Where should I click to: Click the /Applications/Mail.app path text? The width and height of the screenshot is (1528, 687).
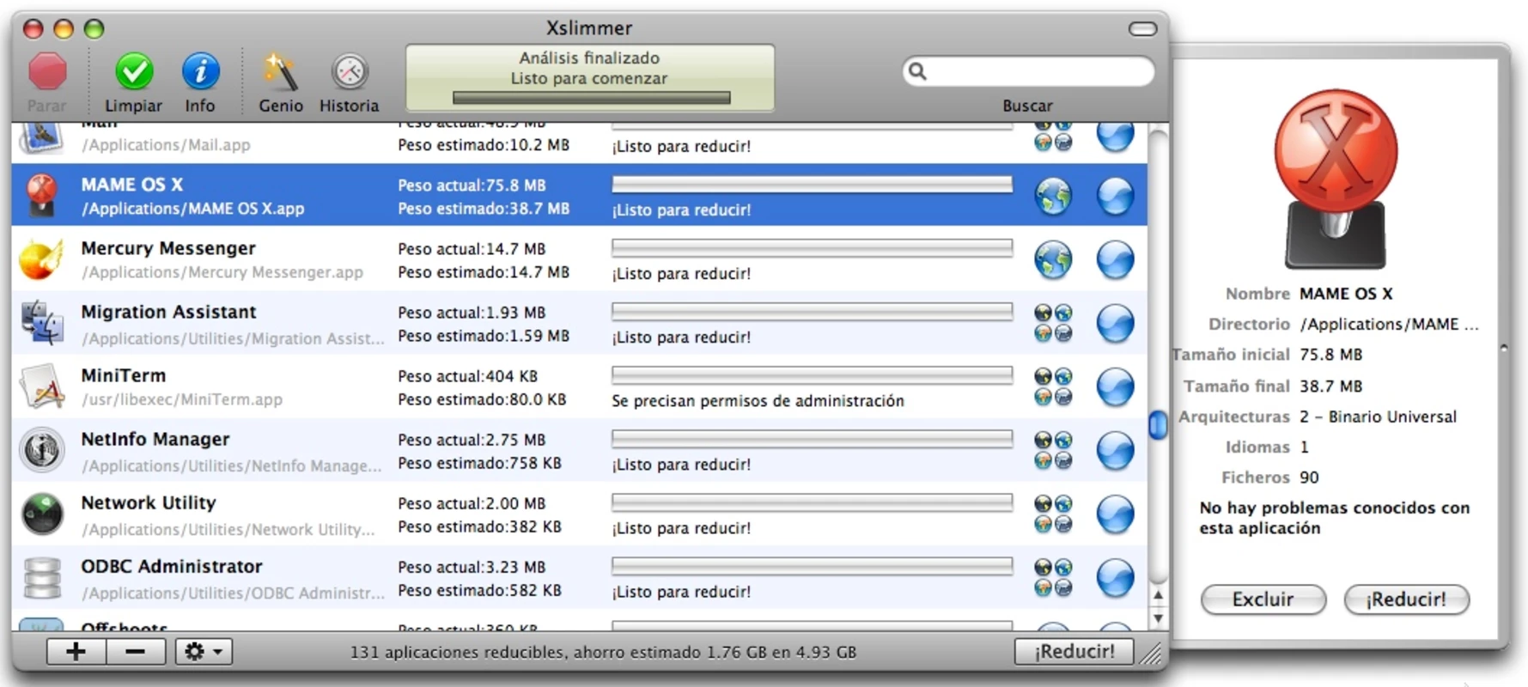pos(166,145)
